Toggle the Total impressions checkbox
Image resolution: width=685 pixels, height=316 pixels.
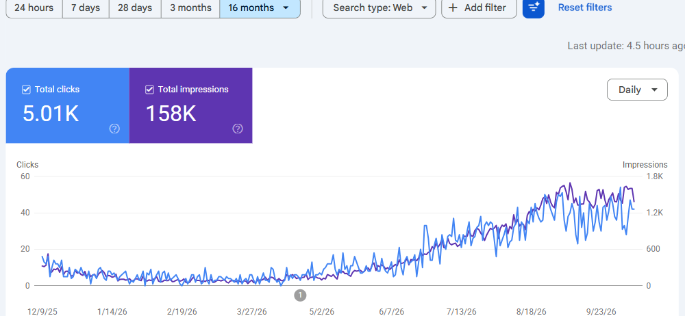pos(149,90)
